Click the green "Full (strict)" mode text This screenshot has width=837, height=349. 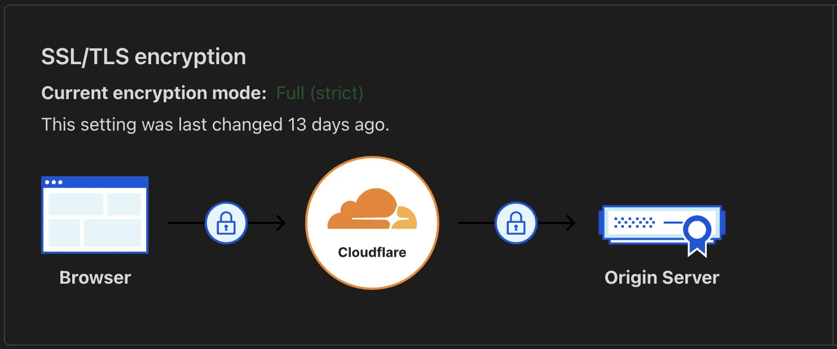(x=319, y=93)
